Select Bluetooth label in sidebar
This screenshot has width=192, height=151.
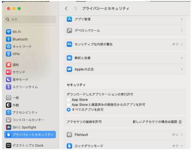(20, 39)
